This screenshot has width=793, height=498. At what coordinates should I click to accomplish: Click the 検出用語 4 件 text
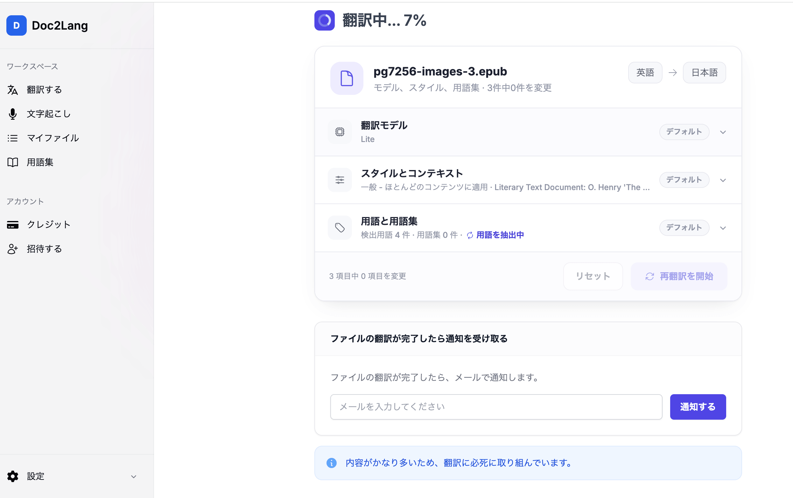point(385,235)
